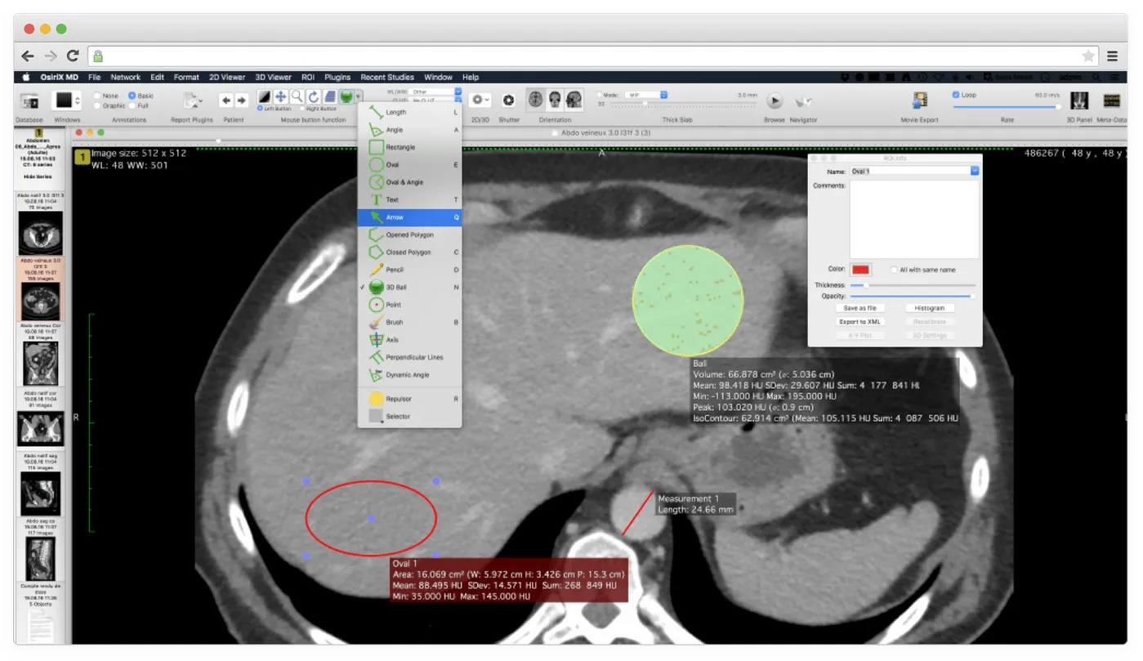1143x661 pixels.
Task: Click the Report Plugins icon
Action: point(194,101)
